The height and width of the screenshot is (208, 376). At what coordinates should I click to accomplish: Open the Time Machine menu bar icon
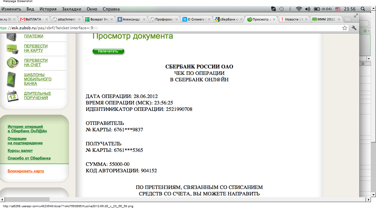pyautogui.click(x=281, y=9)
